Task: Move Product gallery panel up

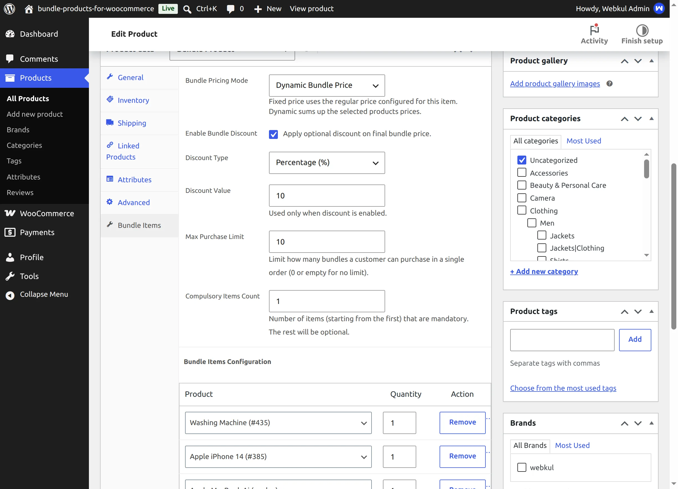Action: coord(624,61)
